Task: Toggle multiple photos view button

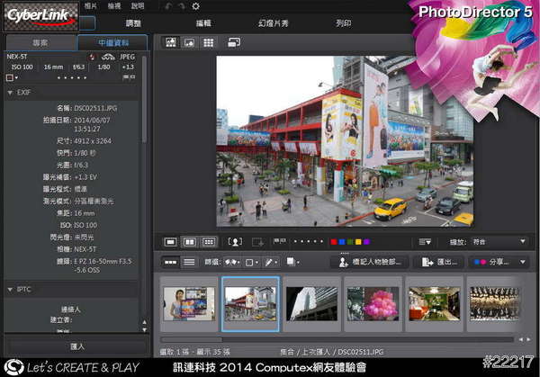Action: point(209,242)
